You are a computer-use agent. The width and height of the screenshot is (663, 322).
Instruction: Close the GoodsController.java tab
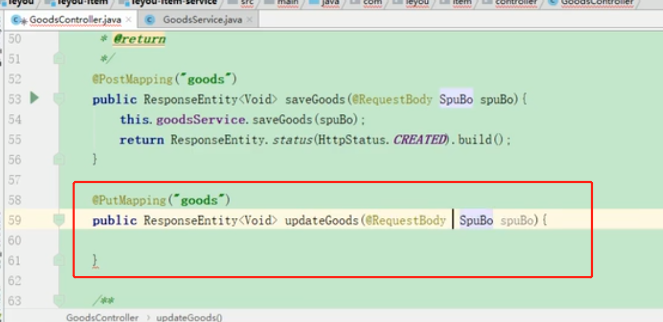(129, 20)
